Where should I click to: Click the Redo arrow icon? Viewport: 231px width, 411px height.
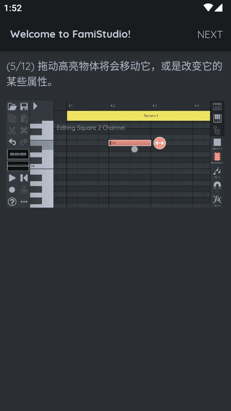click(24, 142)
